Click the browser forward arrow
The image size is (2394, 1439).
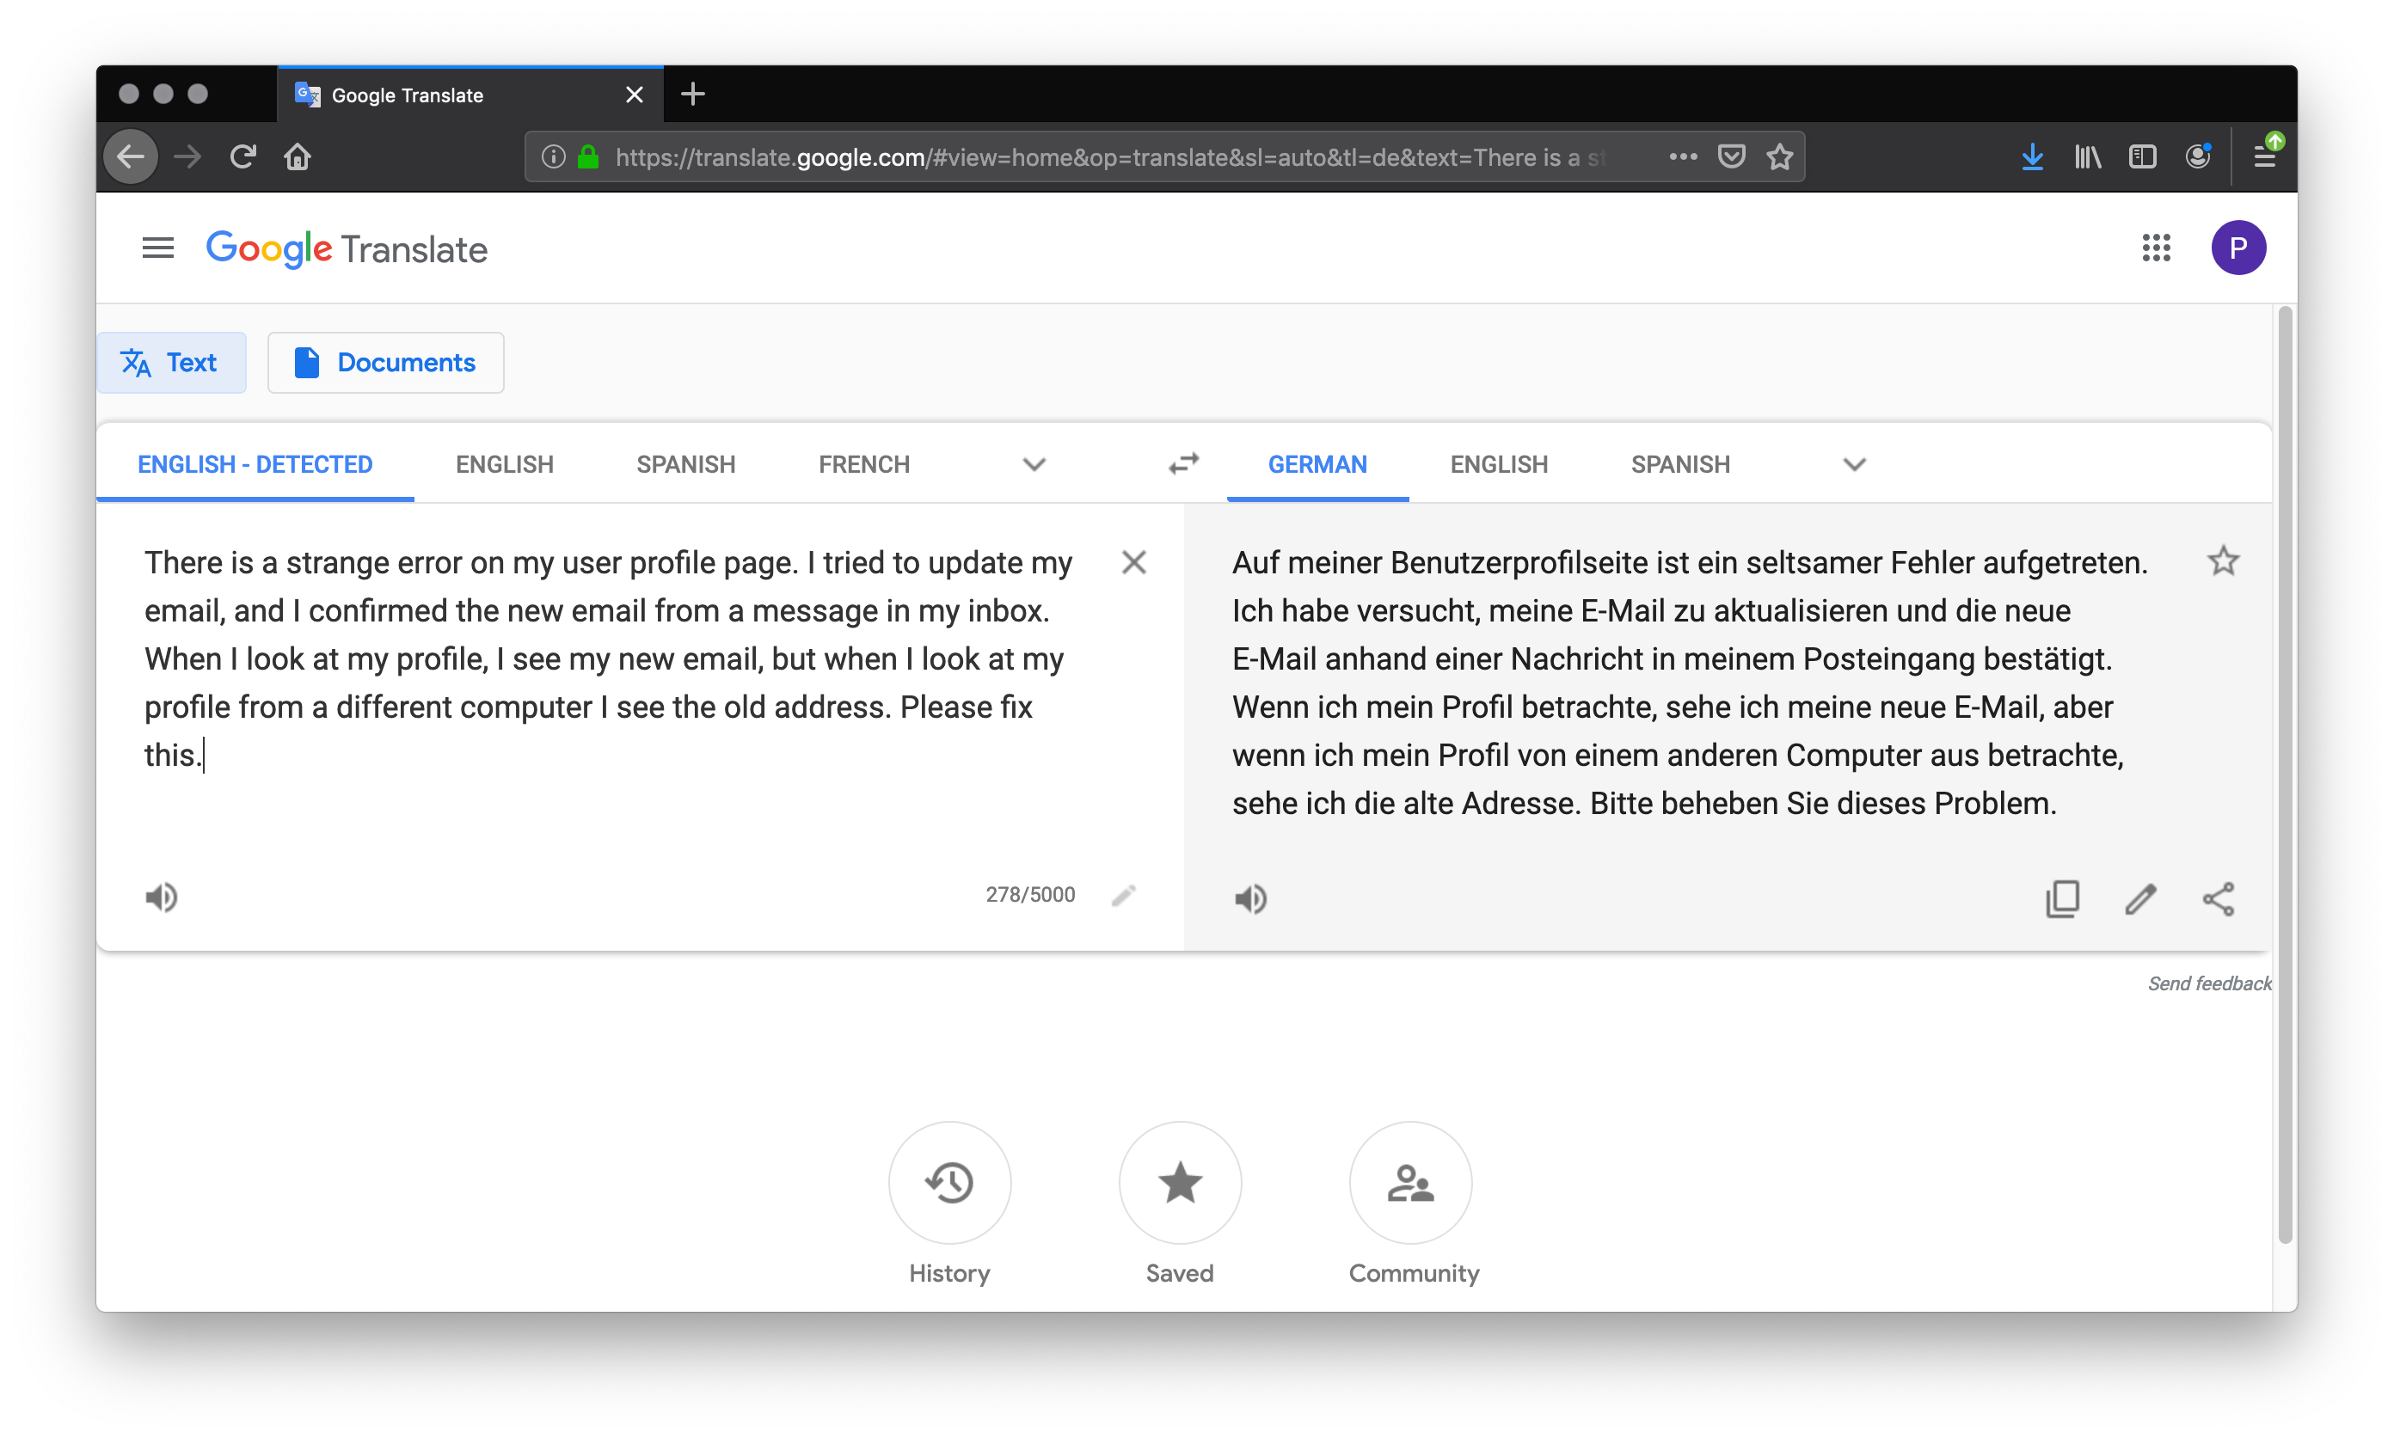(x=187, y=156)
